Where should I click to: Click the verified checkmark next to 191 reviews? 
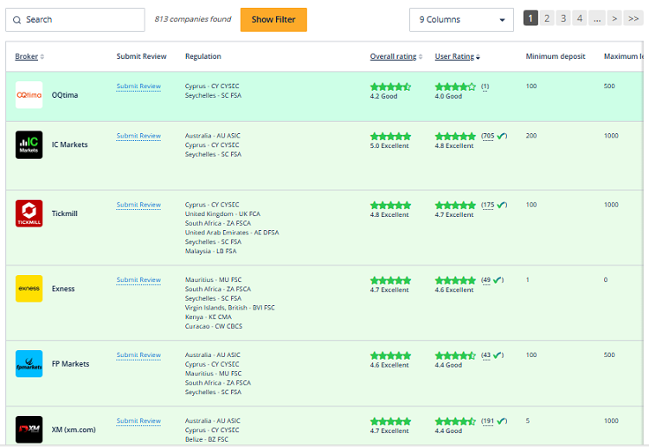click(x=501, y=421)
